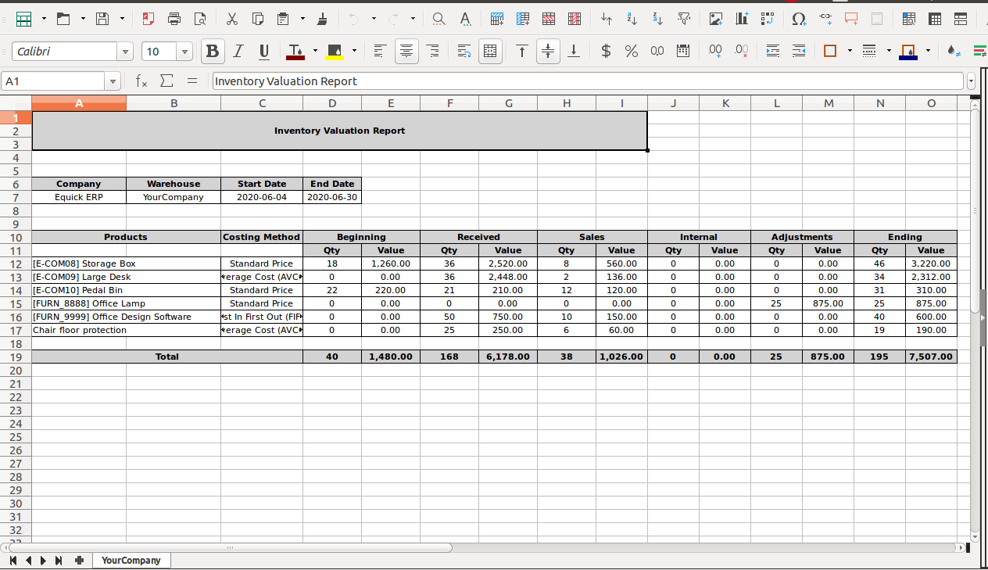
Task: Format selected cells as currency
Action: [x=606, y=52]
